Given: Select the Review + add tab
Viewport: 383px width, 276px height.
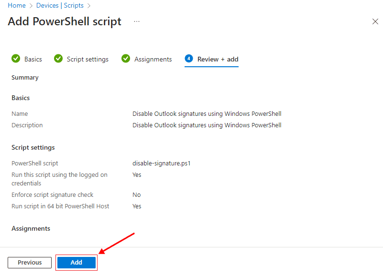Looking at the screenshot, I should tap(218, 59).
